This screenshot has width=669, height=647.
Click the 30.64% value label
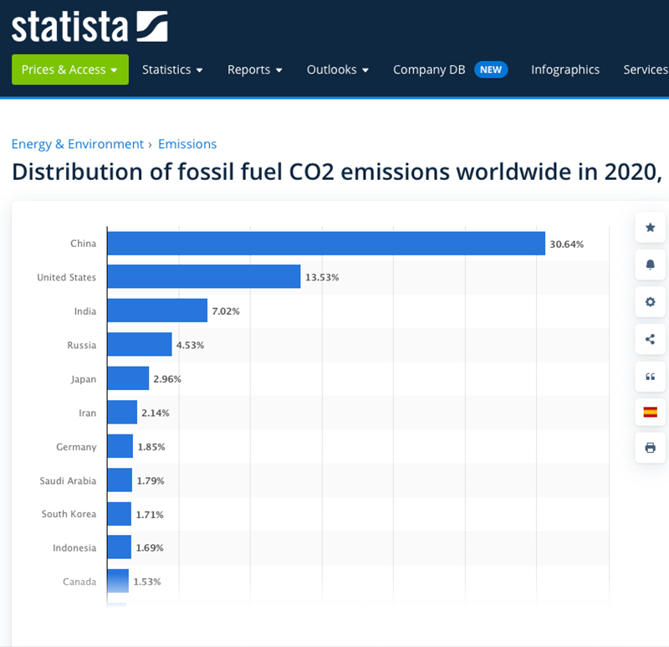(x=567, y=244)
